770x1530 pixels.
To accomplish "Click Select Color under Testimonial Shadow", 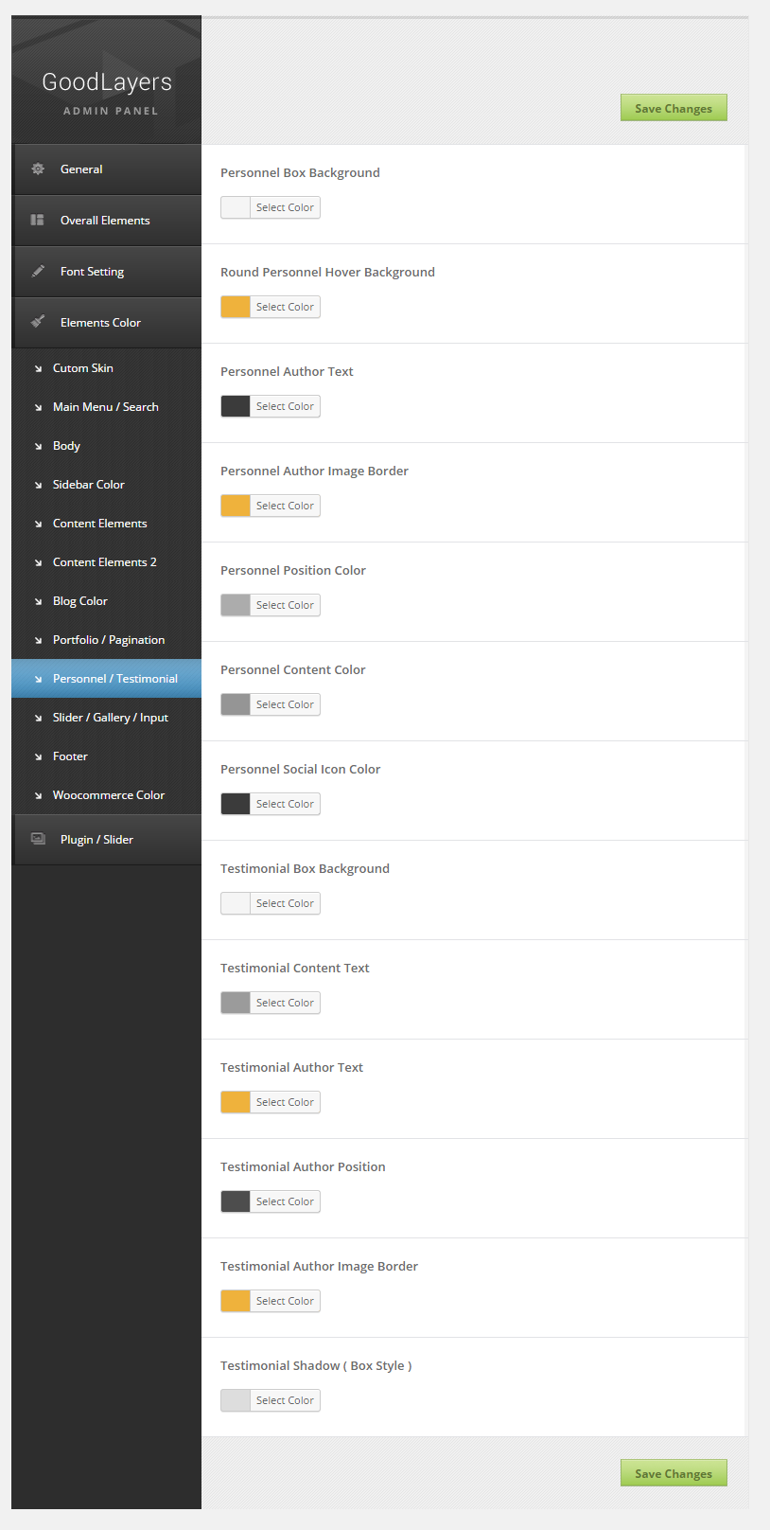I will click(285, 1400).
